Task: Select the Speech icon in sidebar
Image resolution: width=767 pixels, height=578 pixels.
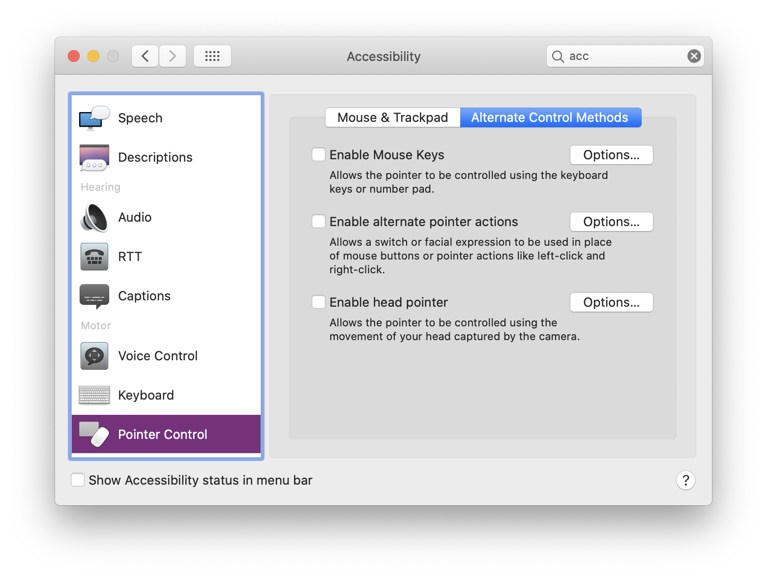Action: coord(94,118)
